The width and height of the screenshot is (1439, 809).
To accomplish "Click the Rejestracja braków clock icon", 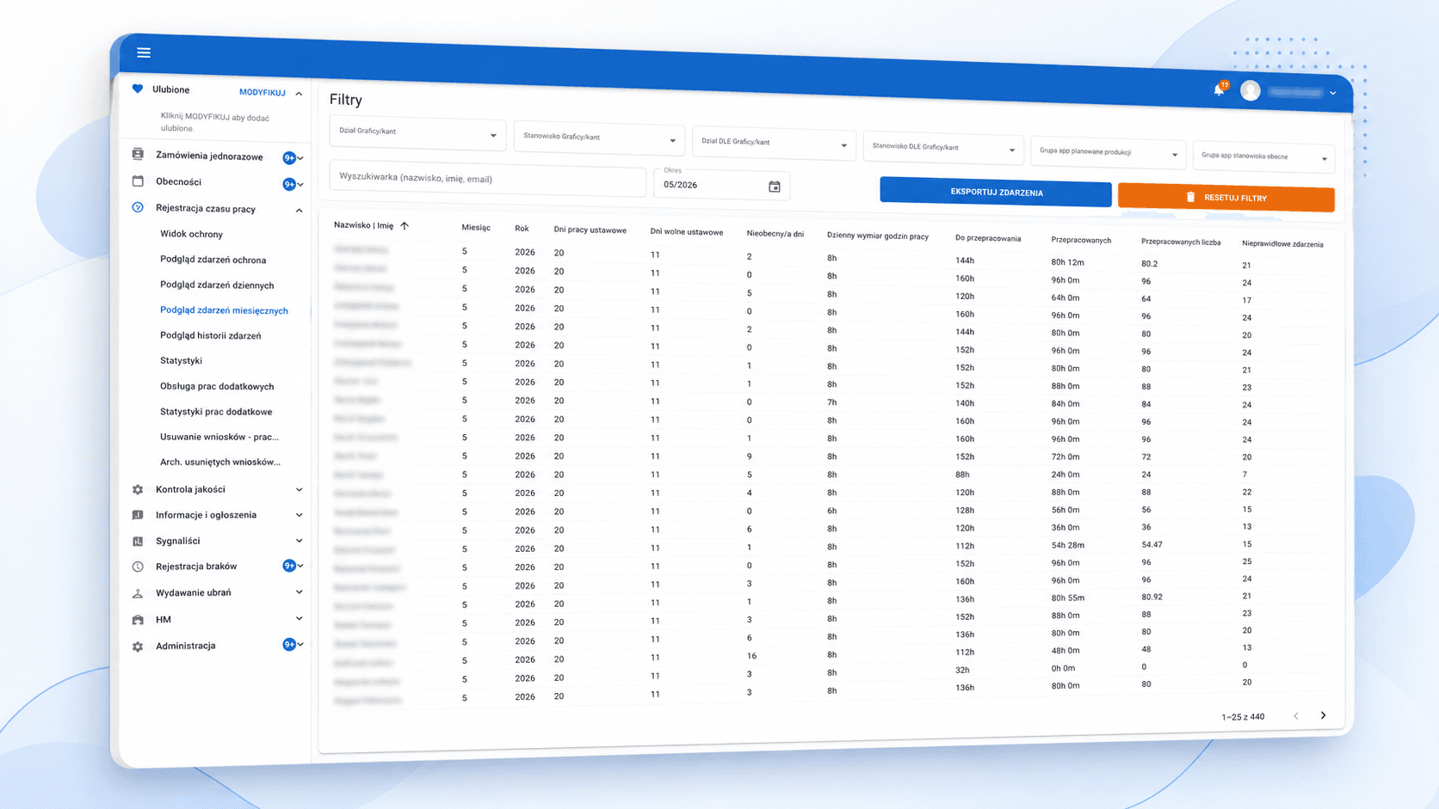I will 138,567.
